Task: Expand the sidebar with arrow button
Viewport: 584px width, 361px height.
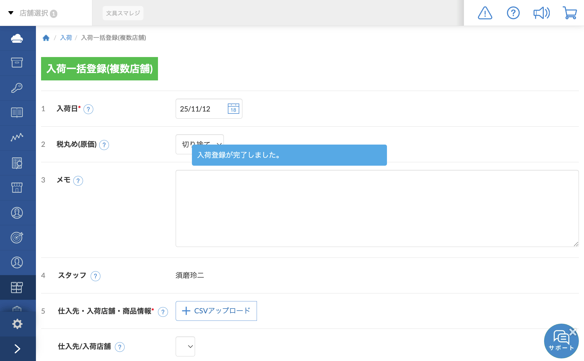Action: tap(17, 348)
